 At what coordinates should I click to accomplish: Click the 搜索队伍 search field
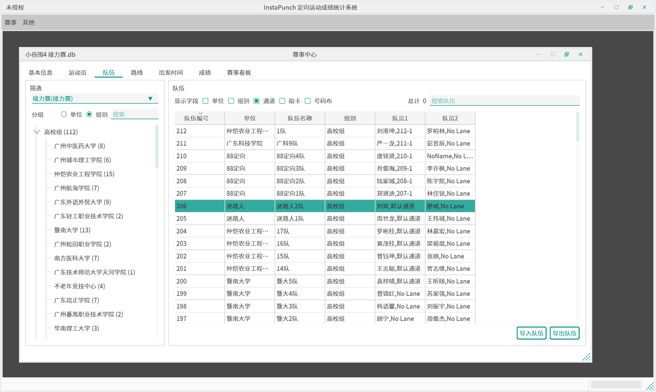pyautogui.click(x=504, y=101)
